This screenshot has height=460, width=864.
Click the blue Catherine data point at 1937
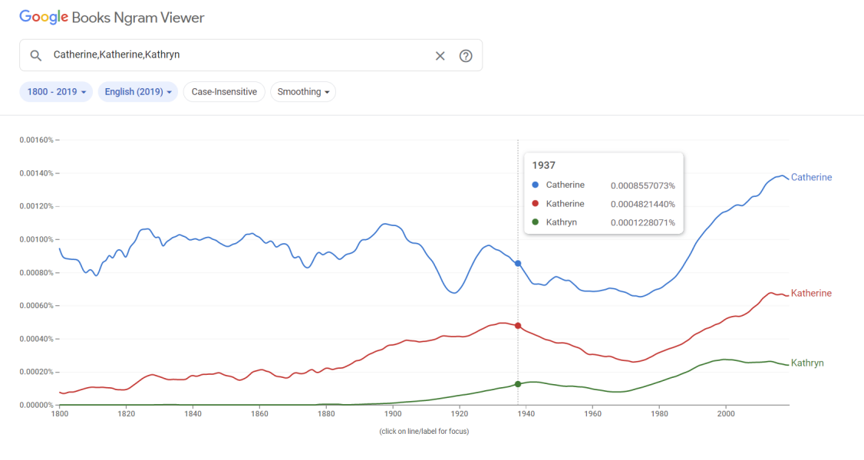518,264
